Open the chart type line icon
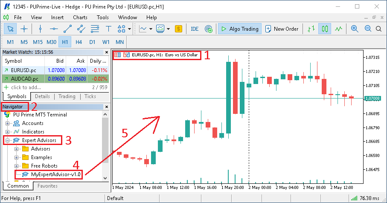 pyautogui.click(x=143, y=29)
